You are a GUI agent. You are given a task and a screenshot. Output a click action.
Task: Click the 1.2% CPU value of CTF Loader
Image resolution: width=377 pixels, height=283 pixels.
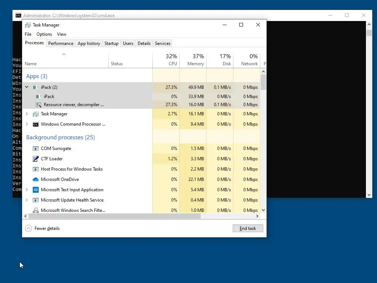(x=172, y=159)
